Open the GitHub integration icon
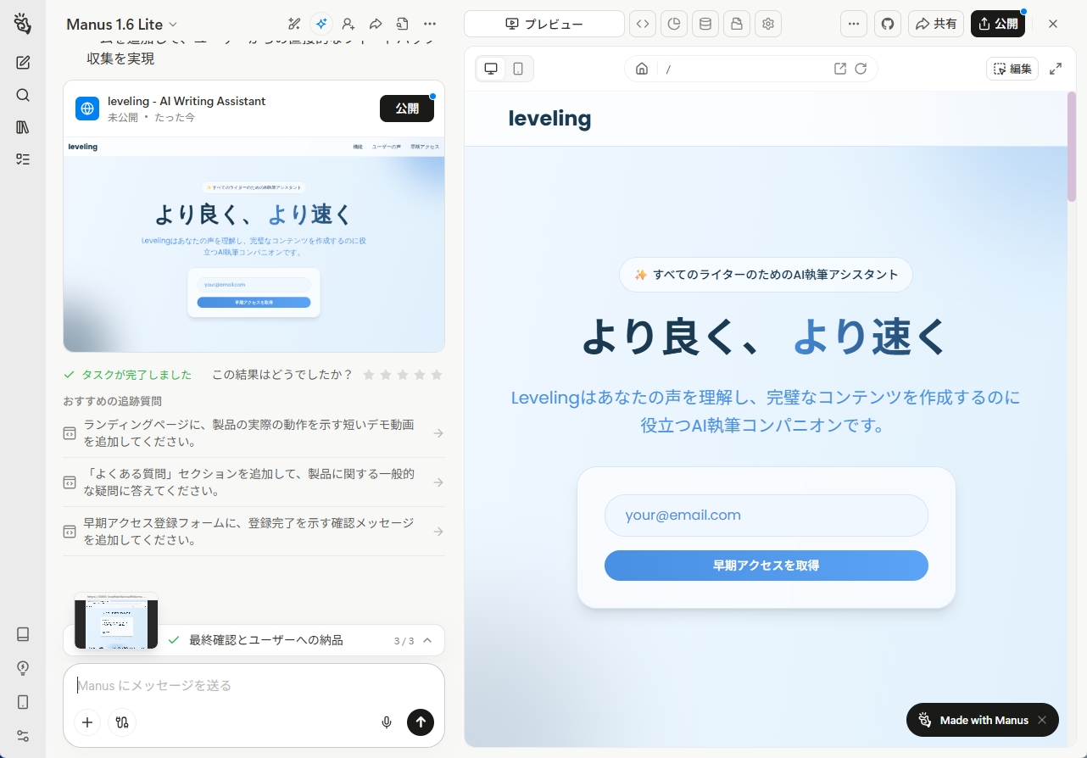Viewport: 1087px width, 758px height. tap(888, 24)
